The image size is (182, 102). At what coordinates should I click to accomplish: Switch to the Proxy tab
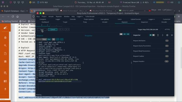pos(85,22)
